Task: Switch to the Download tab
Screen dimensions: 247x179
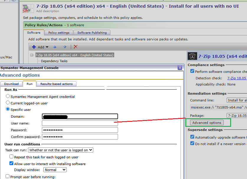Action: (x=12, y=84)
